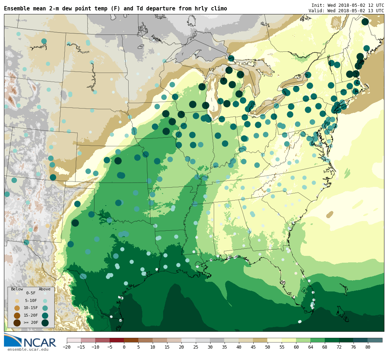388x354 pixels.
Task: Select the '10-15F' legend label
Action: pyautogui.click(x=31, y=308)
